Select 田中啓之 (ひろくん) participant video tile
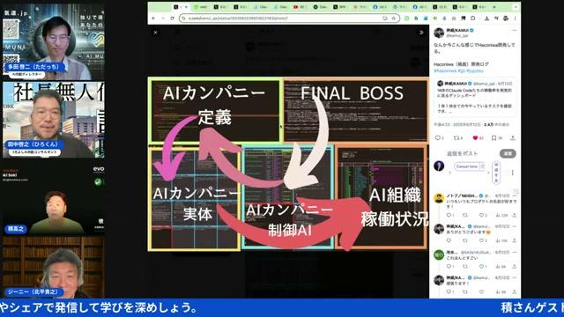Screen dimensions: 564x317 pyautogui.click(x=53, y=120)
